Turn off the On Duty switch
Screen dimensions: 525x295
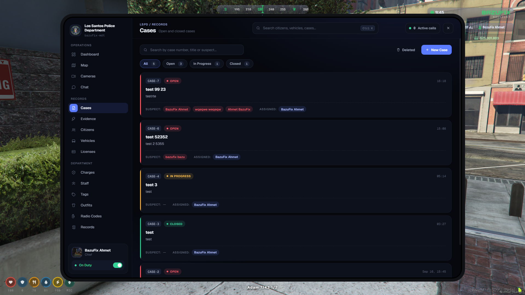click(118, 265)
